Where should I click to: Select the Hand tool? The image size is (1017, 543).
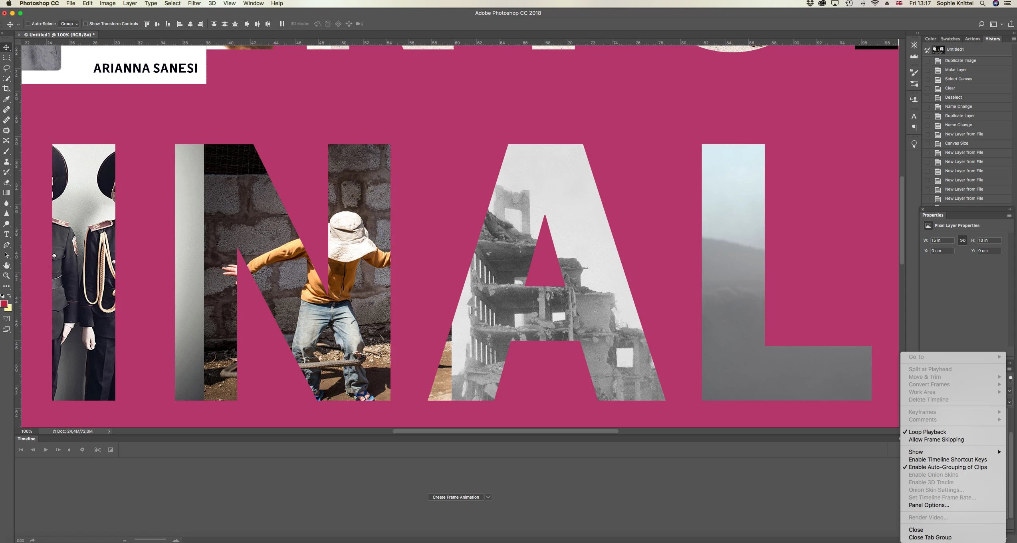pos(6,265)
